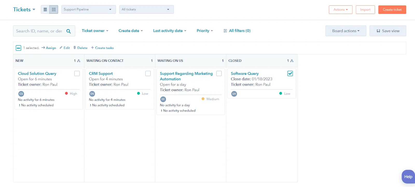The height and width of the screenshot is (187, 415).
Task: Select the CRM Support ticket checkbox
Action: point(148,73)
